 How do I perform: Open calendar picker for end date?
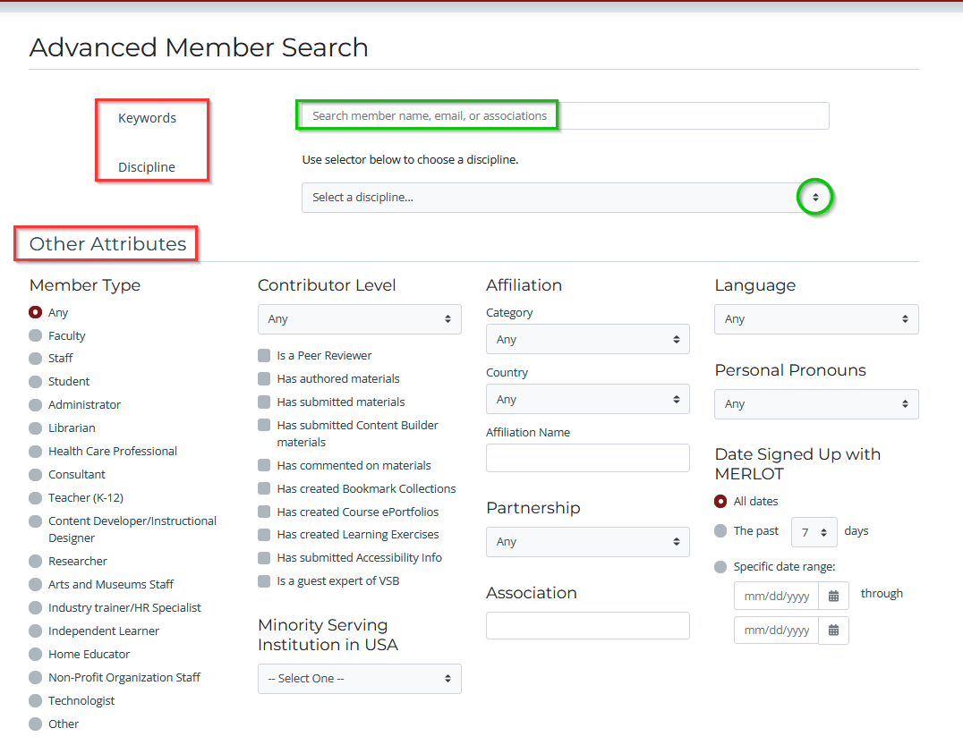tap(833, 631)
